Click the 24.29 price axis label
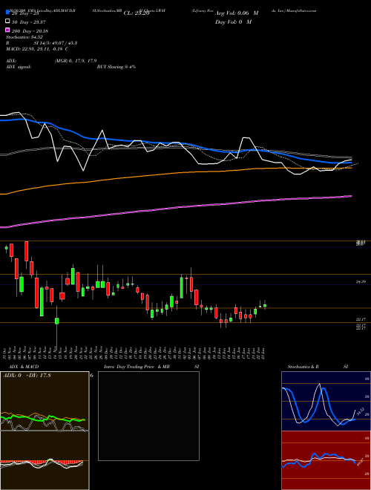371x490 pixels. click(x=361, y=282)
